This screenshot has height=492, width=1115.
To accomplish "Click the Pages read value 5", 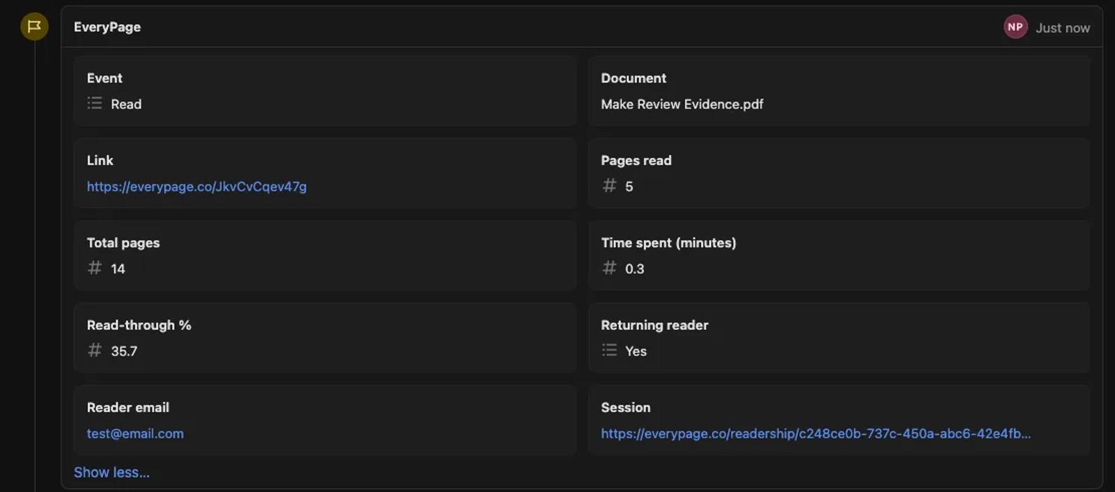I will coord(629,187).
